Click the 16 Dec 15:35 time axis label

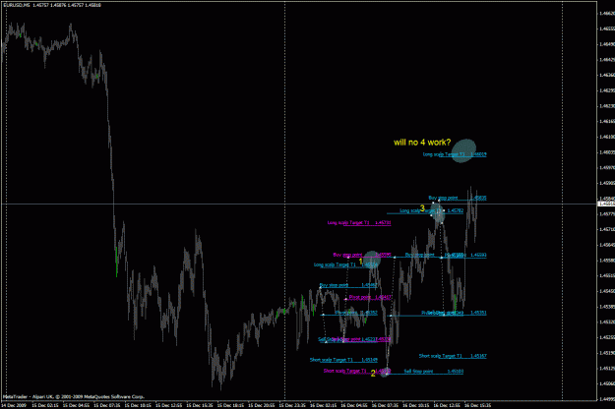pyautogui.click(x=477, y=405)
